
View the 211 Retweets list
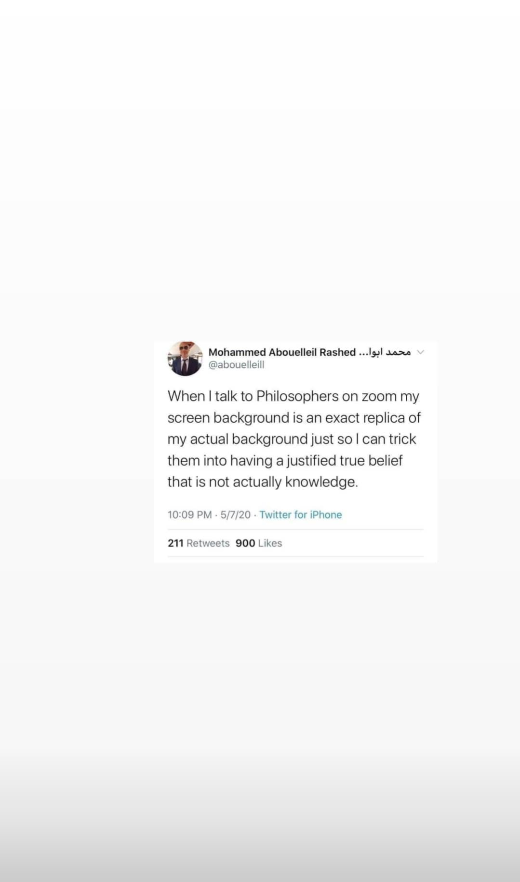click(198, 543)
